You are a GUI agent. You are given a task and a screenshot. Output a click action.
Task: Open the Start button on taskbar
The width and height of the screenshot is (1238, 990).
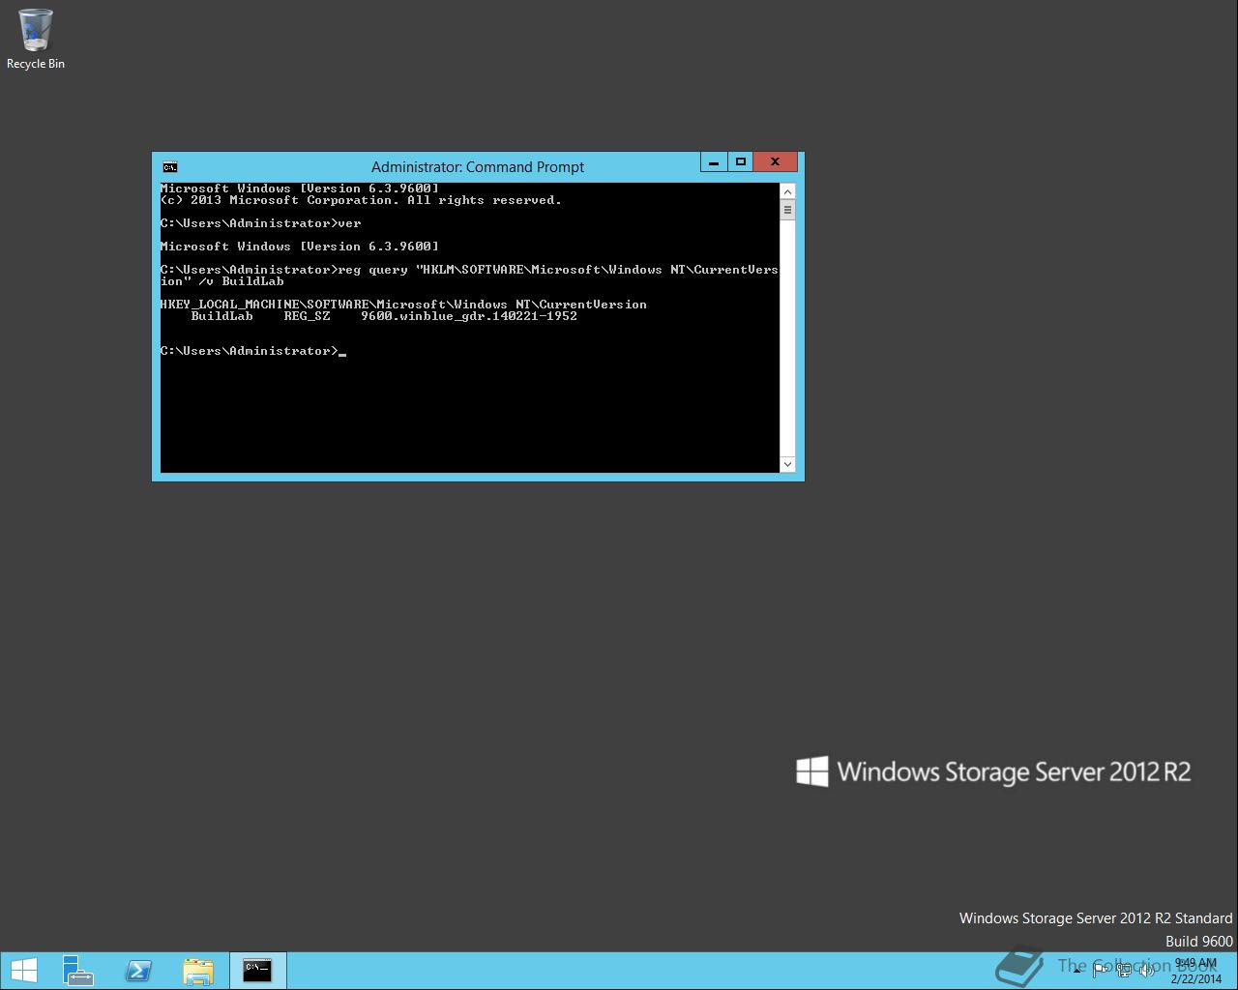23,971
